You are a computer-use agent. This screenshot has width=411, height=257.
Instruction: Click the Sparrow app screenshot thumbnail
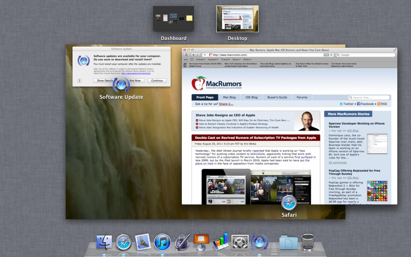click(377, 144)
